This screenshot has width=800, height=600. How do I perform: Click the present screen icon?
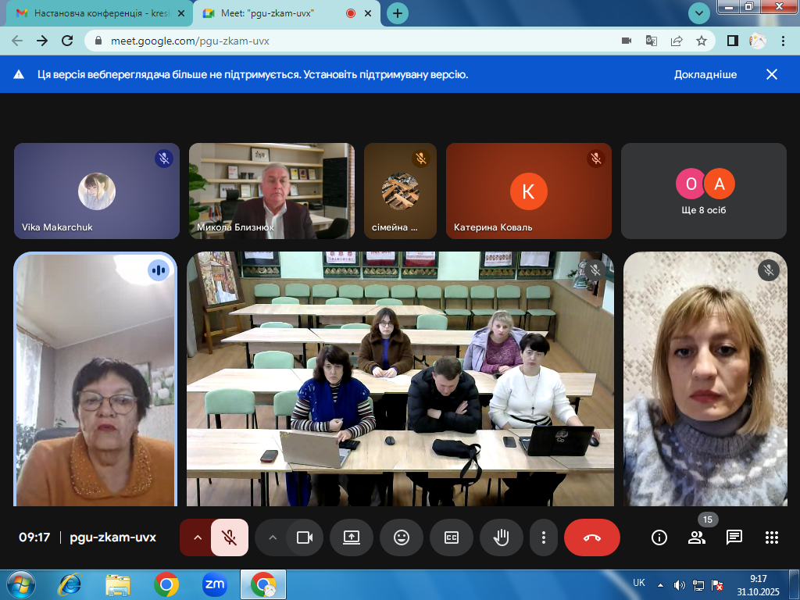click(352, 537)
